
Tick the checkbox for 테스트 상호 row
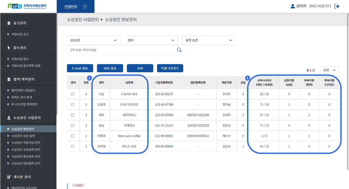click(73, 146)
